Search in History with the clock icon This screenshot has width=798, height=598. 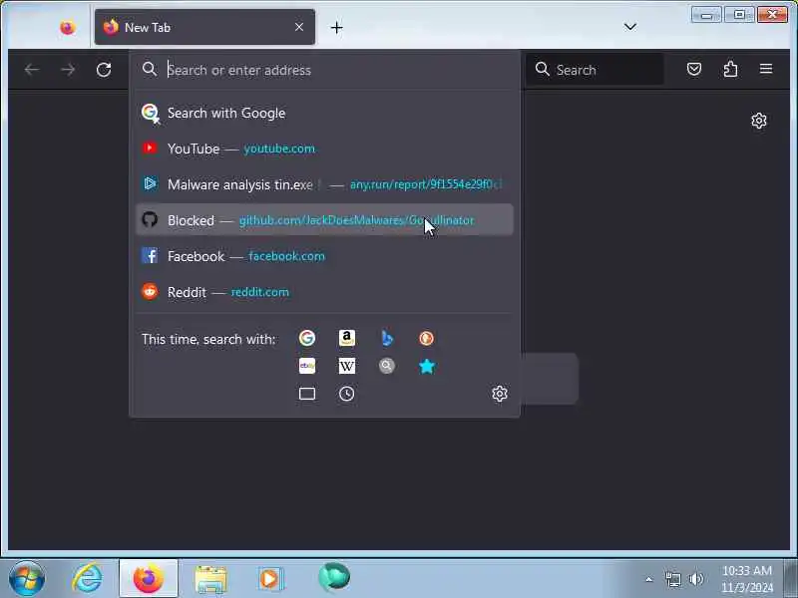point(347,394)
